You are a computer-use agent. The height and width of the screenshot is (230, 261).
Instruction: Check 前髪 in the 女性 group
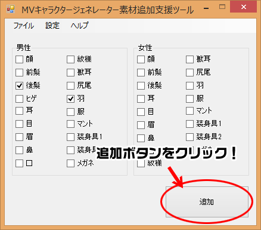pos(141,72)
